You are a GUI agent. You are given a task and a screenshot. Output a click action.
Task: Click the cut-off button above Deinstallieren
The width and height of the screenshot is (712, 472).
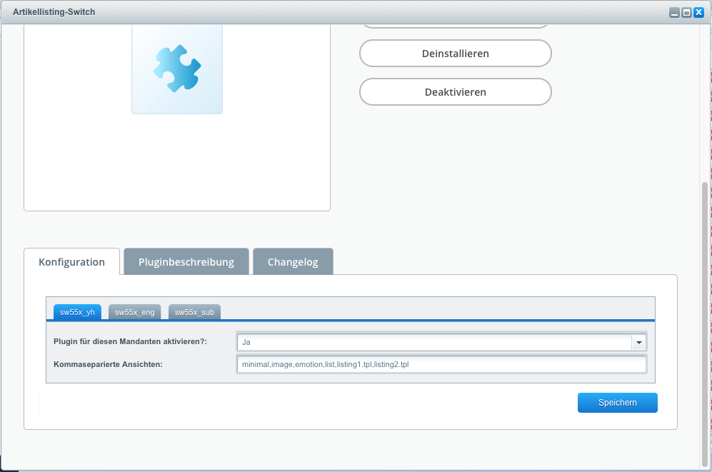pos(455,25)
